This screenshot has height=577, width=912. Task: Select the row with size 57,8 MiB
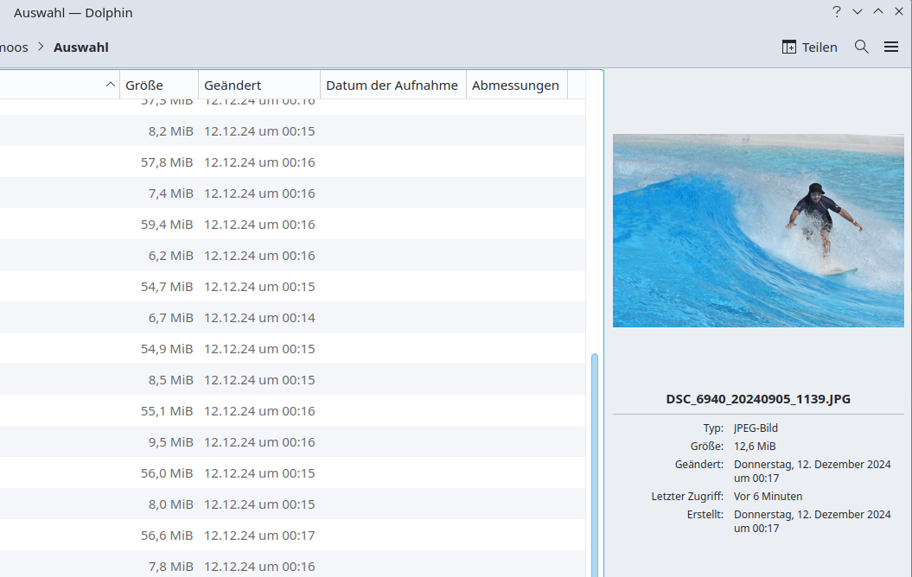click(x=292, y=162)
